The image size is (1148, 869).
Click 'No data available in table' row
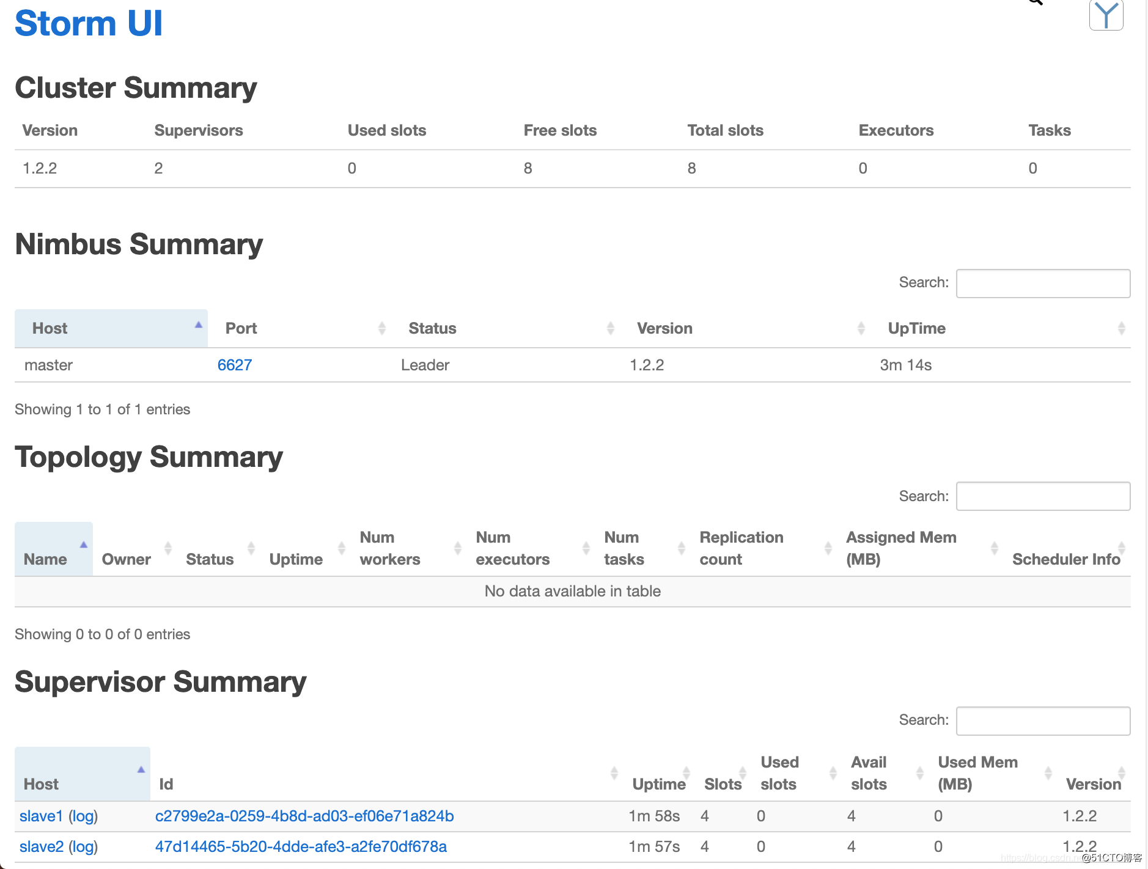click(x=573, y=592)
